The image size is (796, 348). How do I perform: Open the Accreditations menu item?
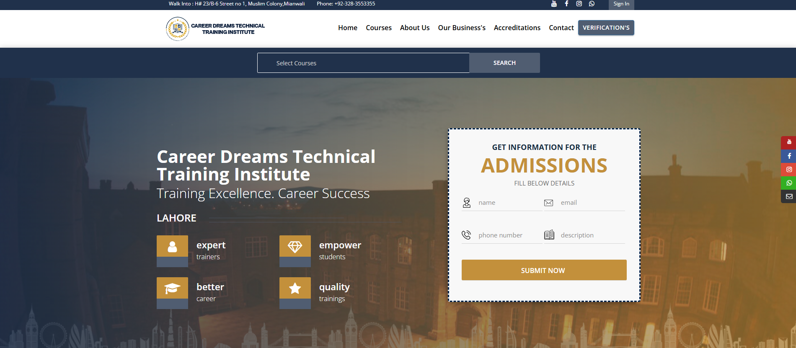517,28
